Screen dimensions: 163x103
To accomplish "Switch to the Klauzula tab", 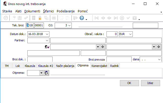I will point(30,66).
